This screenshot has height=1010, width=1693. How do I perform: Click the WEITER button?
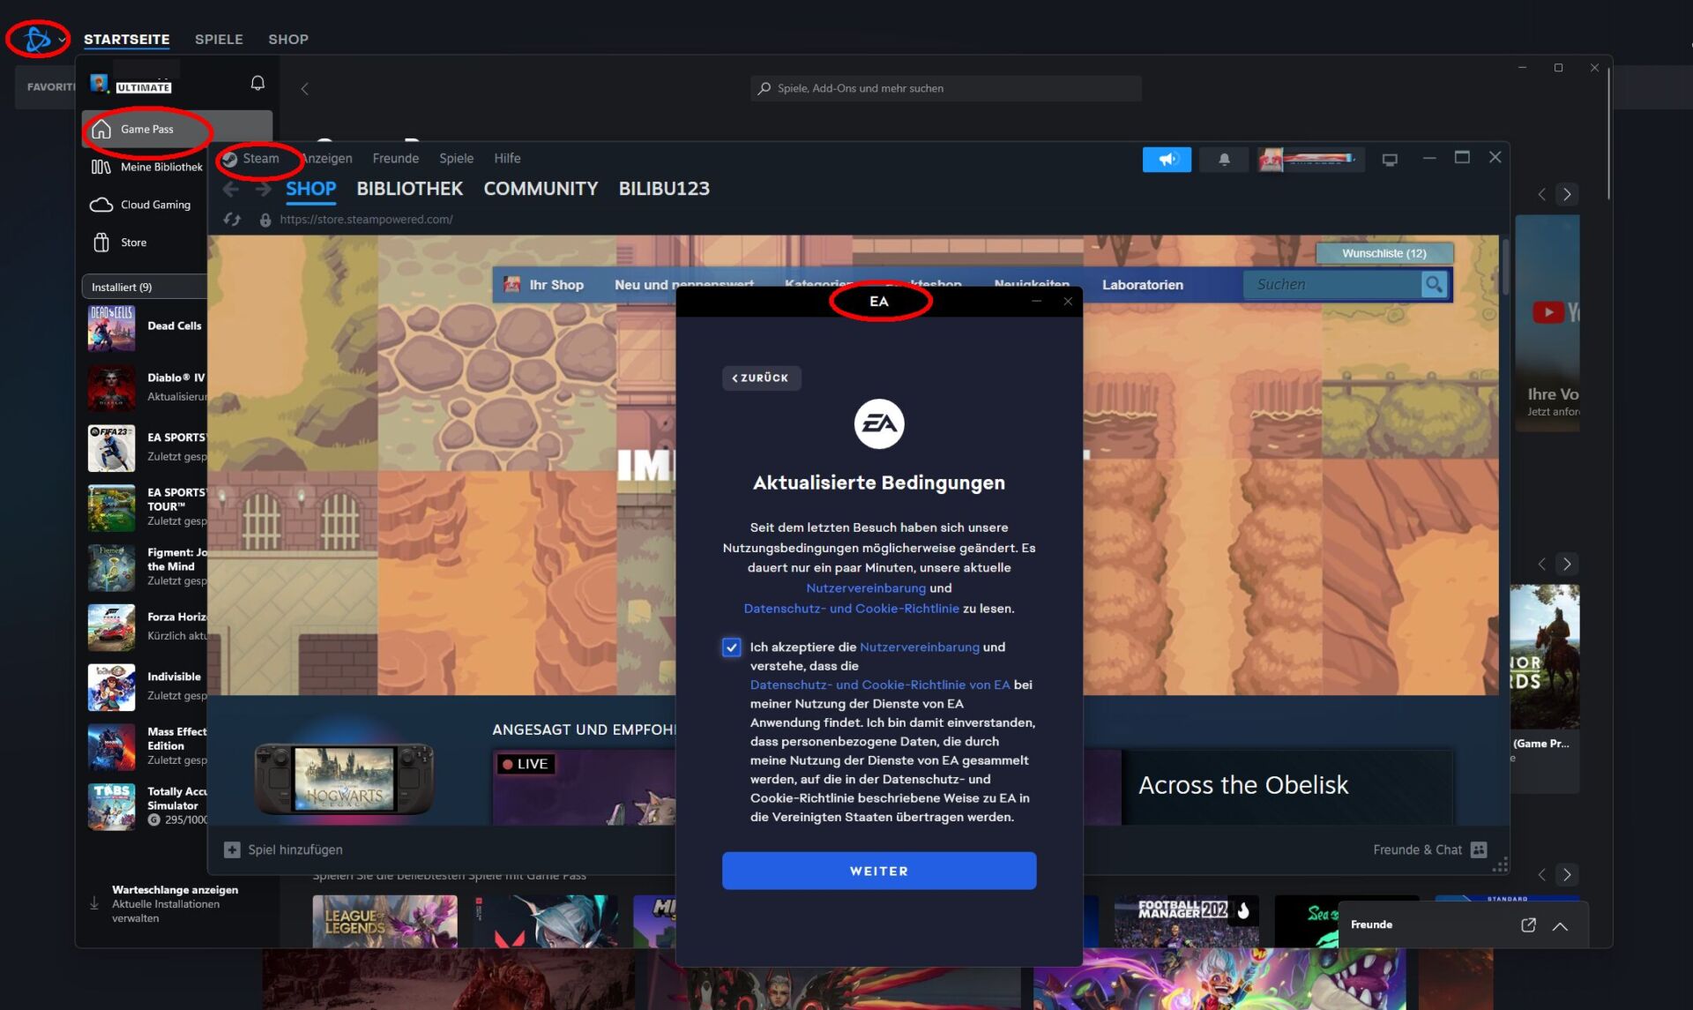[878, 872]
